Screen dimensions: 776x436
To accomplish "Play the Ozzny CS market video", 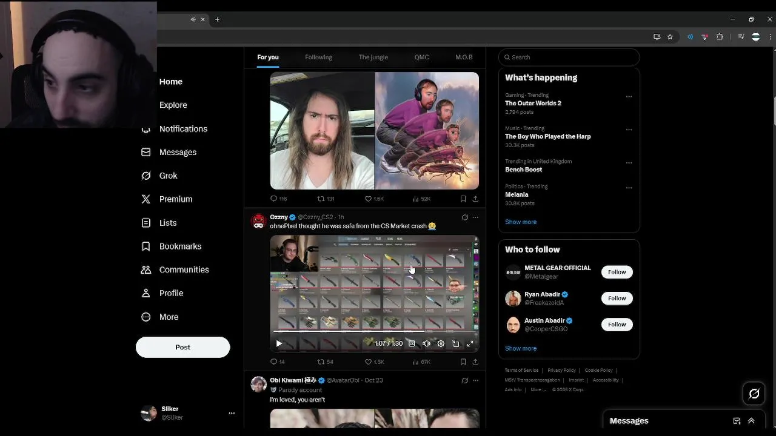I will click(279, 343).
